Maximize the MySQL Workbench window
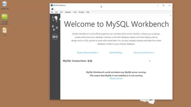The height and width of the screenshot is (107, 191). pos(164,5)
